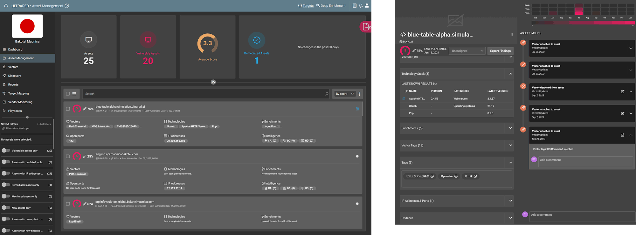Click the Vulnerable Assets icon card
This screenshot has width=636, height=235.
[x=148, y=40]
